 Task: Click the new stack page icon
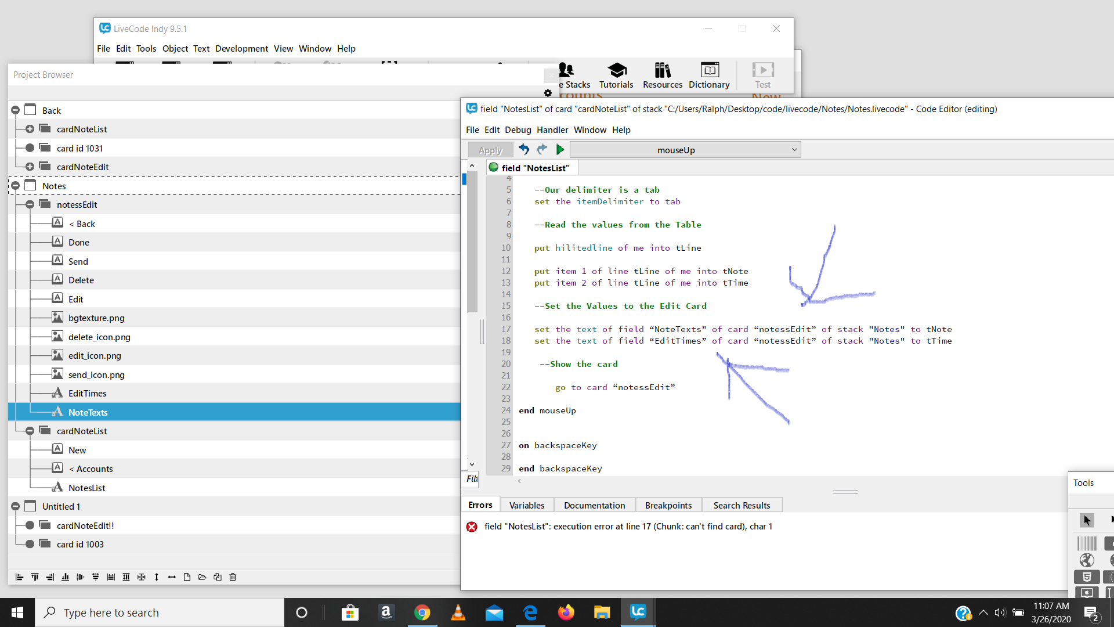point(187,577)
